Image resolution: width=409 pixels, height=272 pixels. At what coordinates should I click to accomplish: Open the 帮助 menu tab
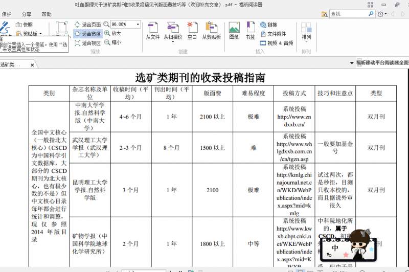tap(47, 14)
